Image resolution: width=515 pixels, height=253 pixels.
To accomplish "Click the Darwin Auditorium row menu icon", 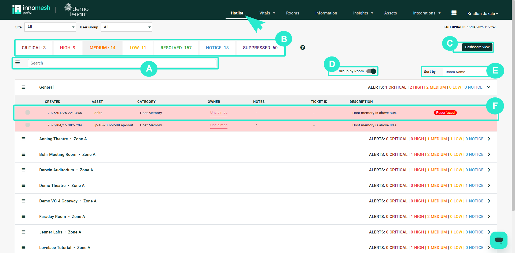I will point(24,170).
